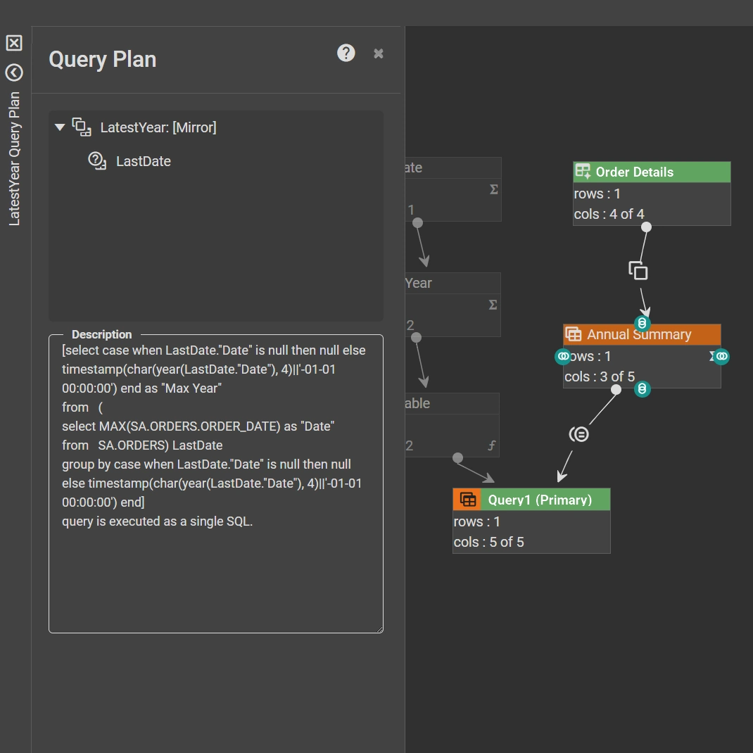This screenshot has width=753, height=753.
Task: Toggle the teal link badge right of Annual Summary
Action: point(720,356)
